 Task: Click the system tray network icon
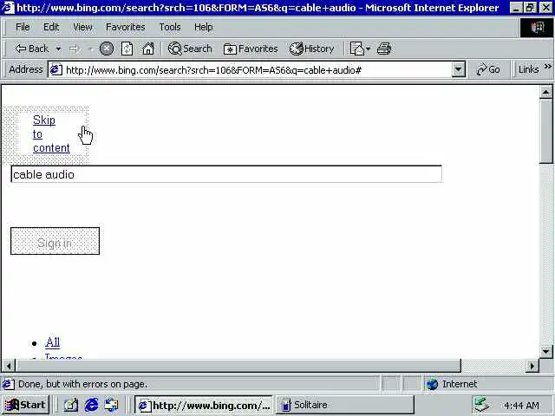pos(482,405)
